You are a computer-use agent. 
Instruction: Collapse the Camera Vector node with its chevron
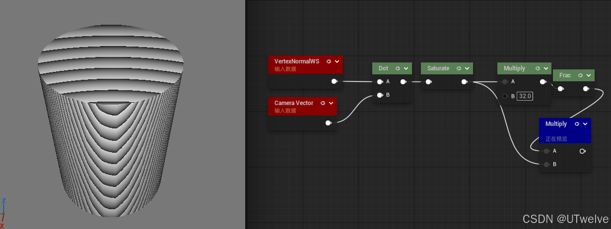332,103
